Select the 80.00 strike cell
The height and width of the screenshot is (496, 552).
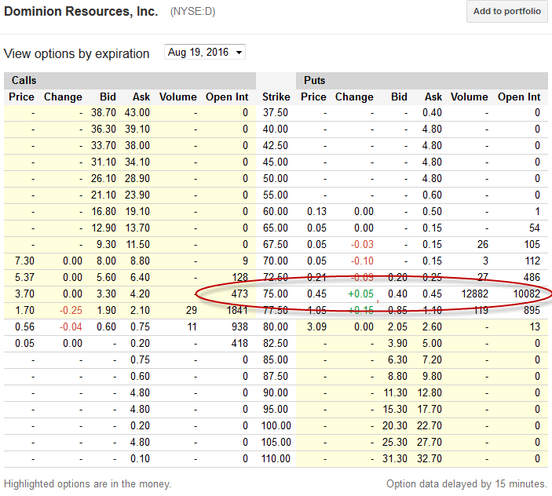(276, 326)
